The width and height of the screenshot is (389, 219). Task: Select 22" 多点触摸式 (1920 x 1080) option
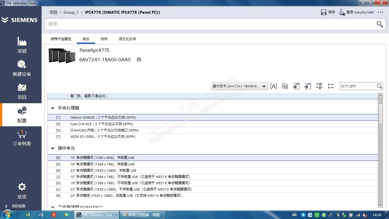pos(213,189)
